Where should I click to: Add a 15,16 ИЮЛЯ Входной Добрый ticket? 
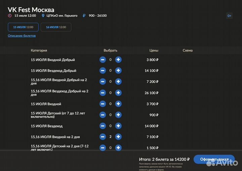118,82
